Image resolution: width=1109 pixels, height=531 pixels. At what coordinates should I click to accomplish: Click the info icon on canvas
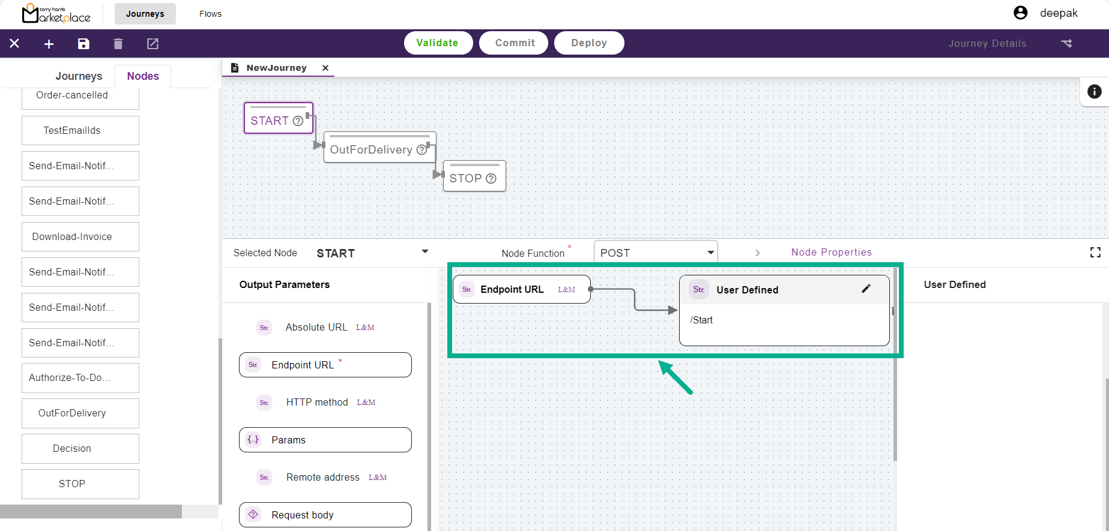(x=1094, y=91)
